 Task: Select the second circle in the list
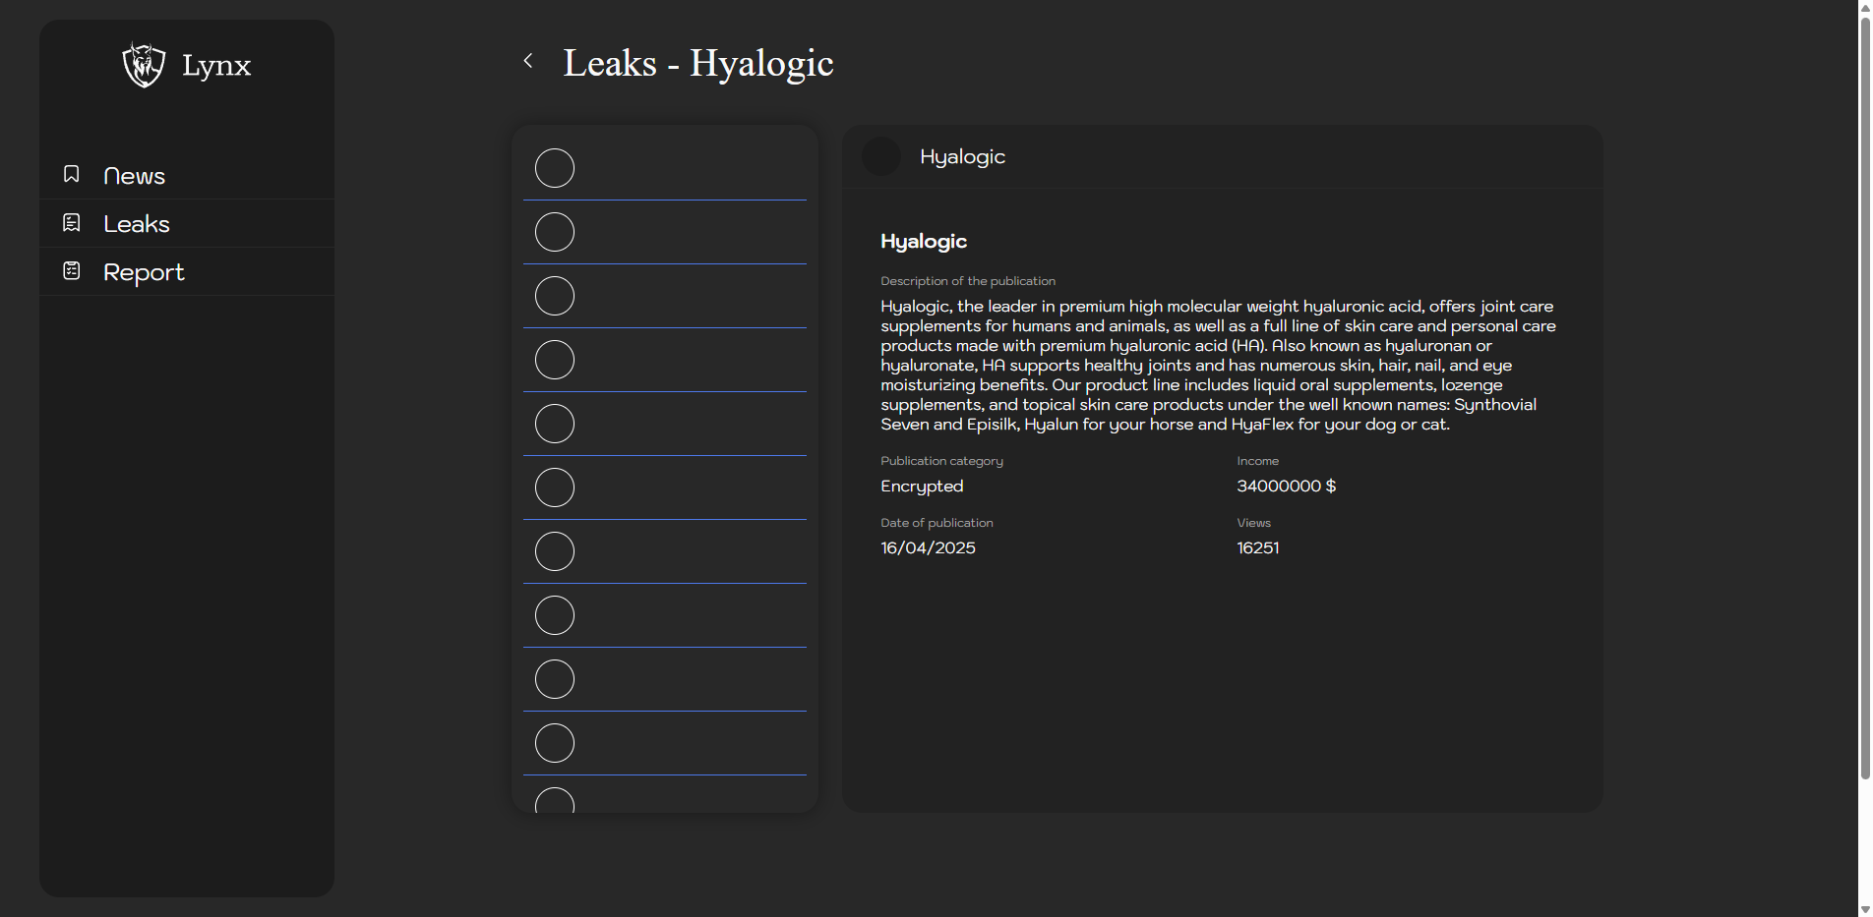pyautogui.click(x=555, y=232)
